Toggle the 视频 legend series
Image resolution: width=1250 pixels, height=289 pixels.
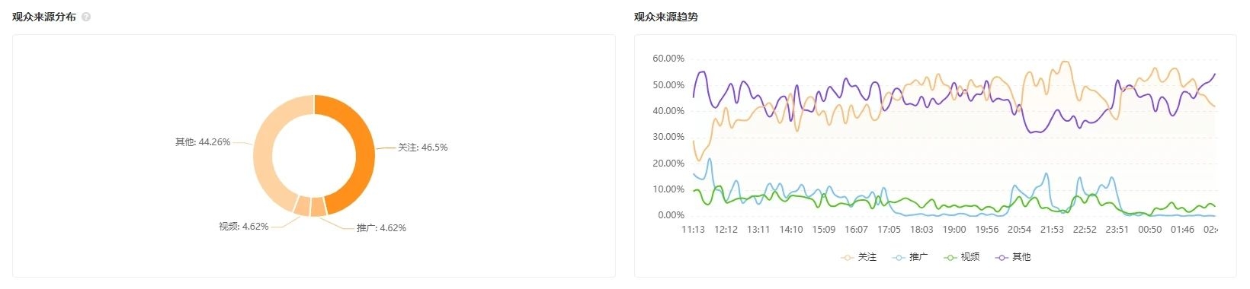[x=961, y=258]
